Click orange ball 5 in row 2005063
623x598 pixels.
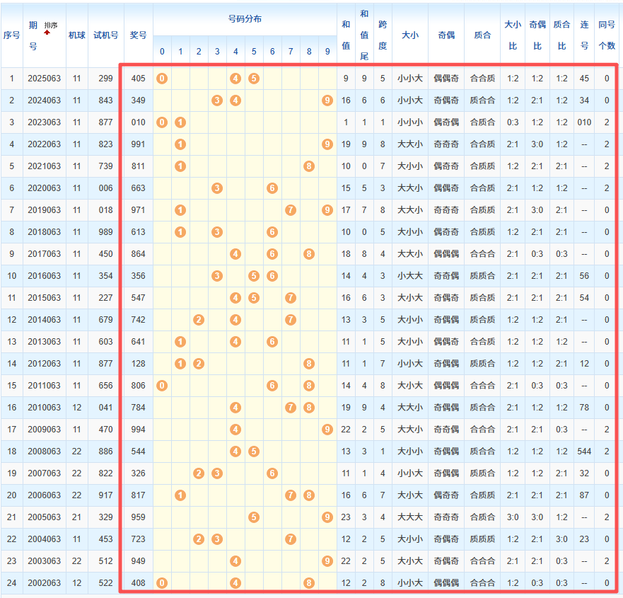[254, 517]
